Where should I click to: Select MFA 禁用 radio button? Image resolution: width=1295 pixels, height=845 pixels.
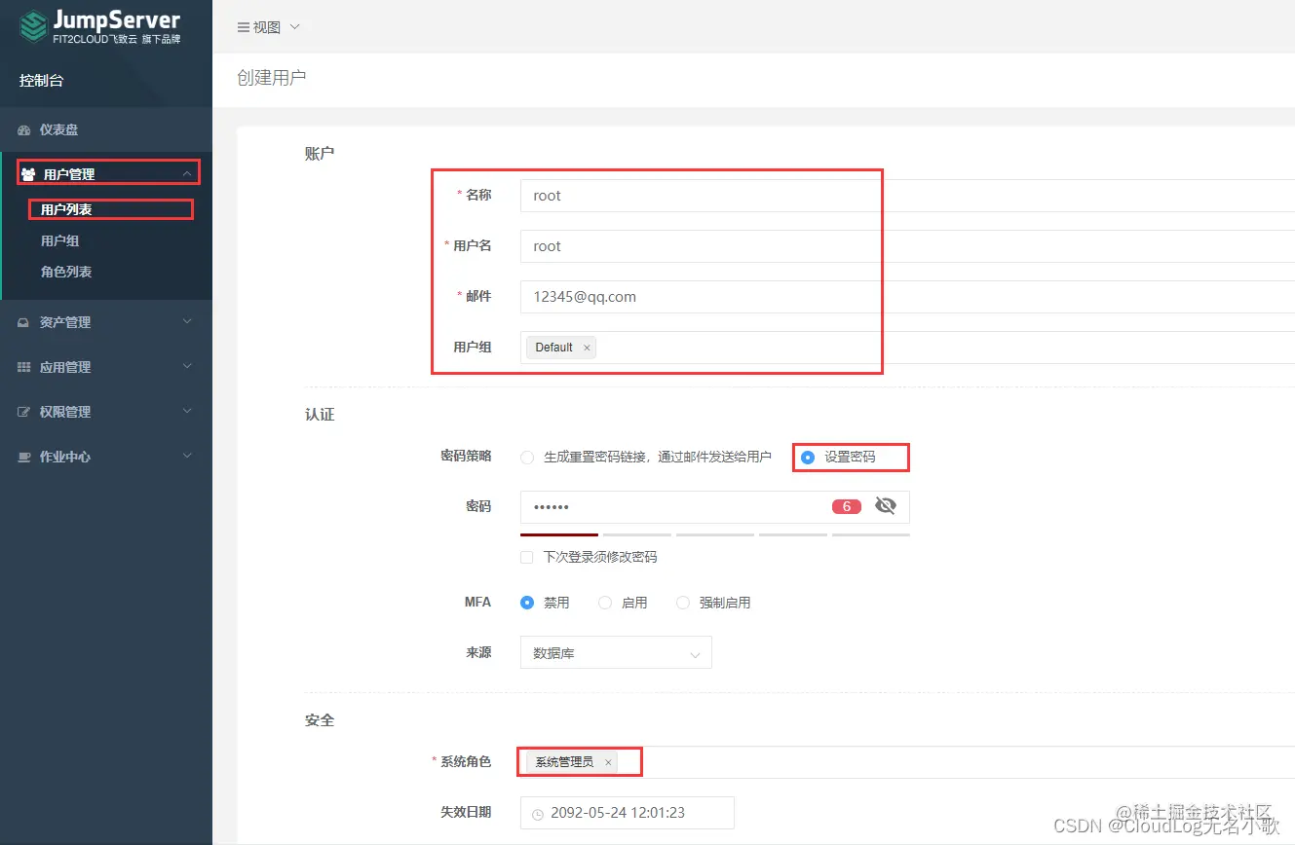527,603
